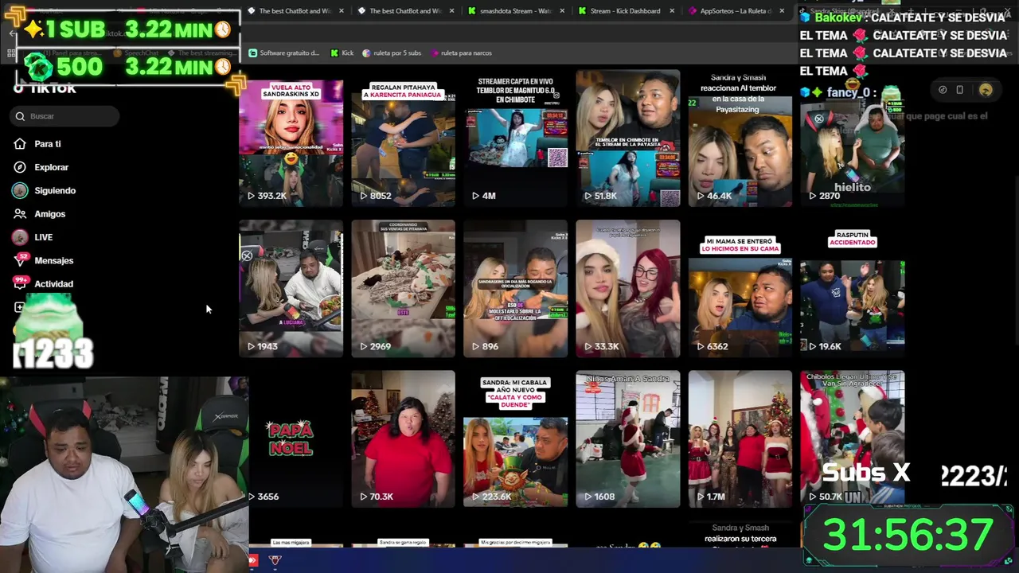The height and width of the screenshot is (573, 1019).
Task: Play Santa dancing video with 1608 views
Action: pyautogui.click(x=627, y=439)
